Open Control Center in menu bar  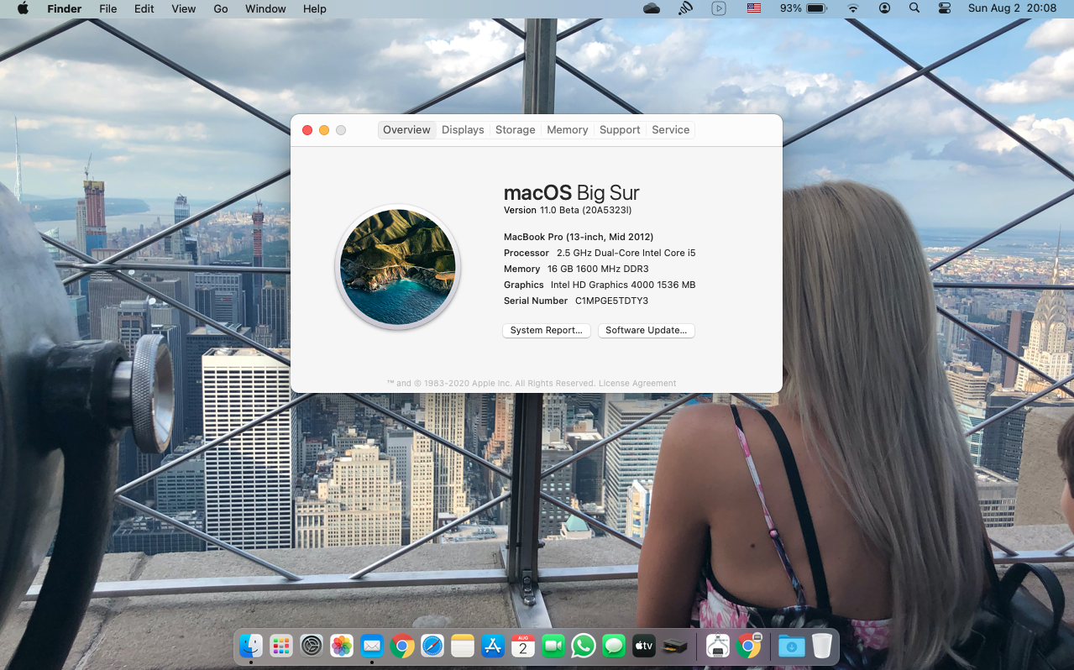(945, 8)
